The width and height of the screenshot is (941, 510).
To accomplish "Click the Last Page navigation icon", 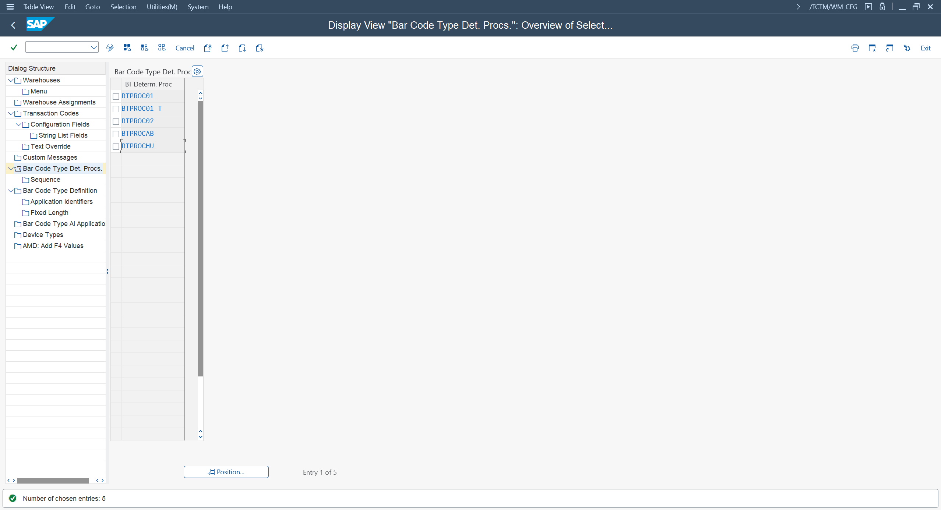I will coord(260,48).
